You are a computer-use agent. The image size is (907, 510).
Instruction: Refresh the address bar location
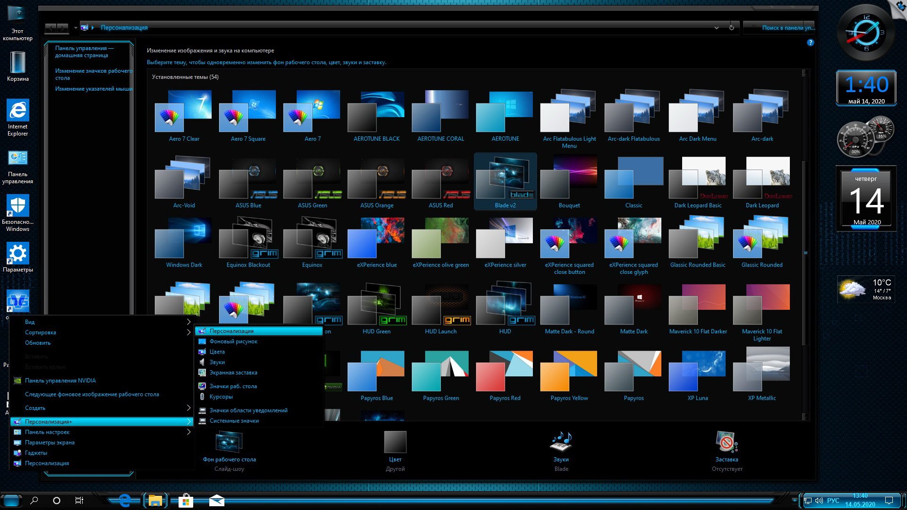[x=731, y=28]
